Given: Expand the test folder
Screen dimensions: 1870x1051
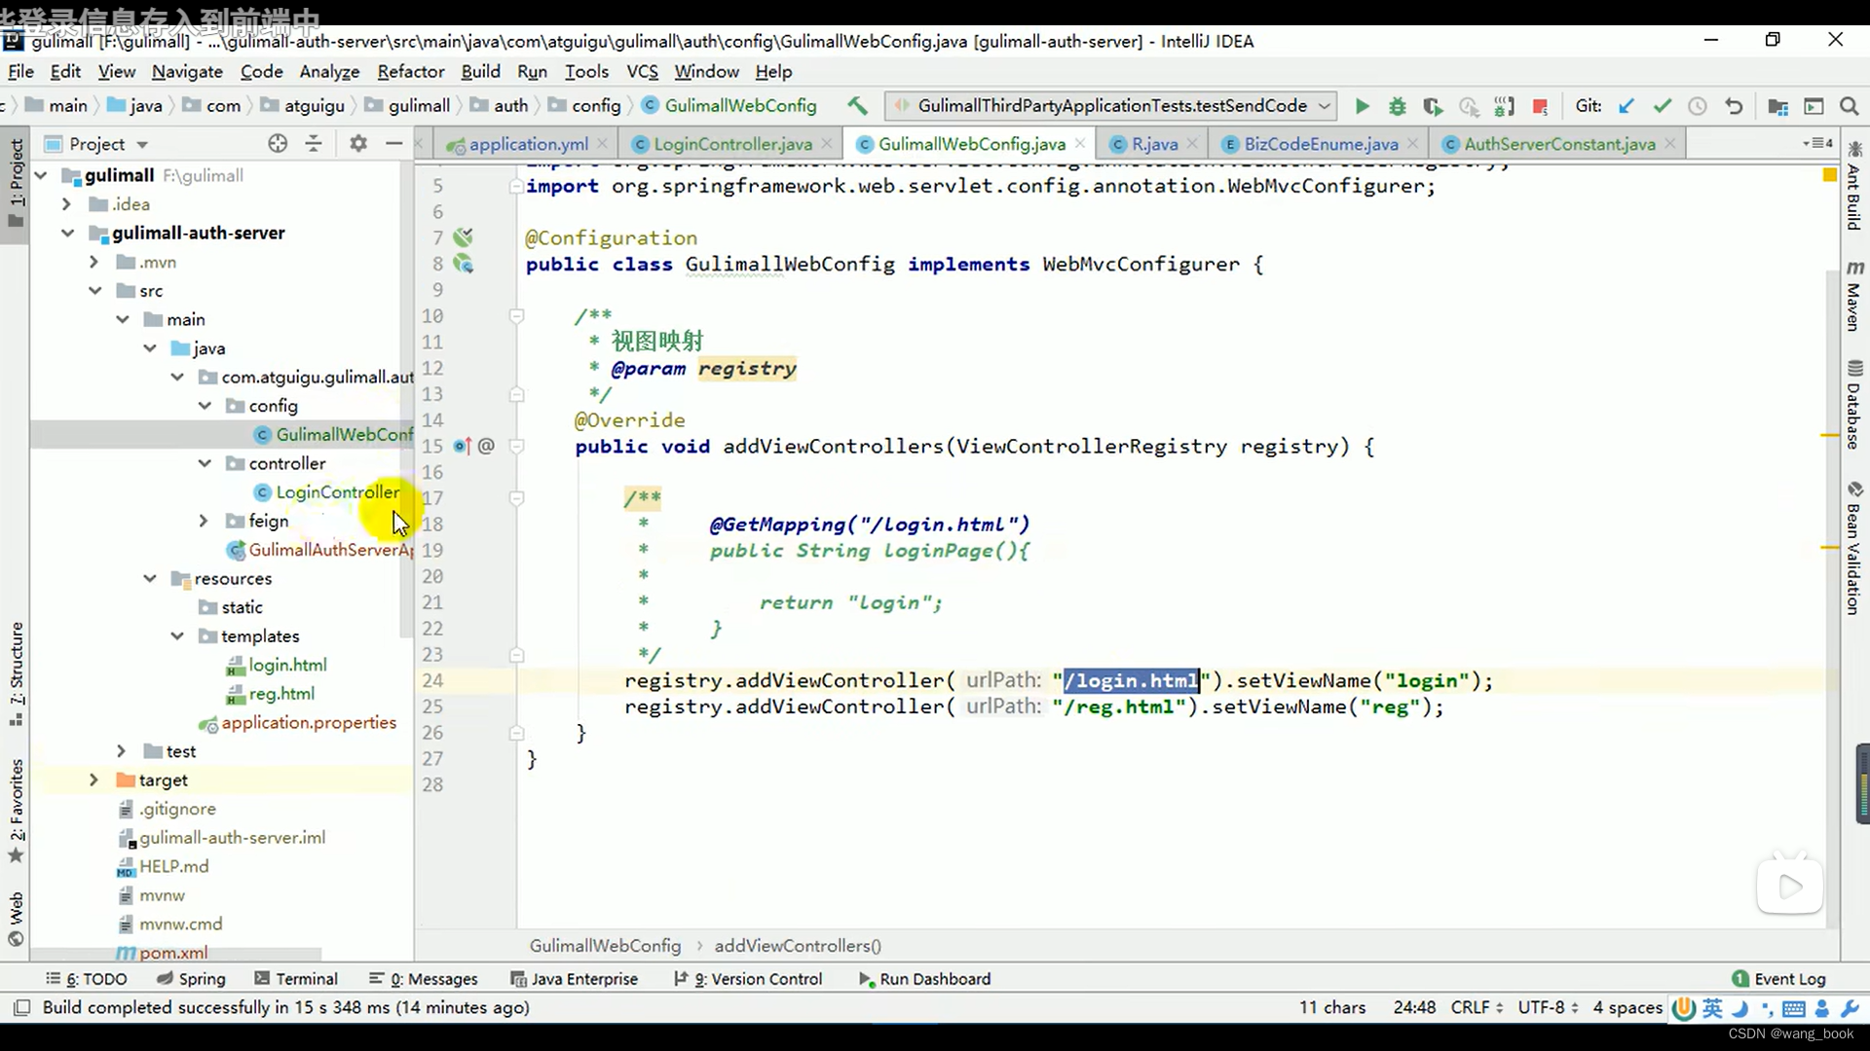Looking at the screenshot, I should point(121,751).
